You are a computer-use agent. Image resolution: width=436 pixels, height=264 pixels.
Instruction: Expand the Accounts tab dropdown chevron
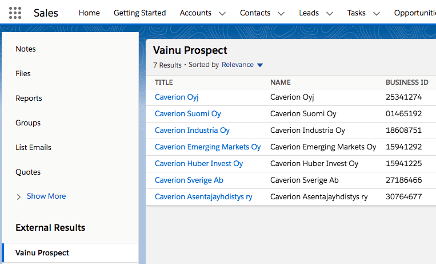[222, 13]
